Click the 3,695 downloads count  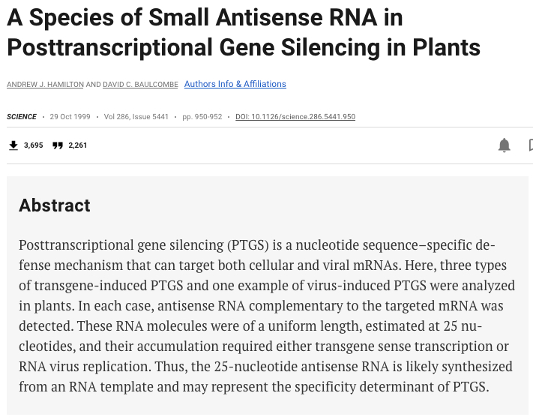point(34,145)
